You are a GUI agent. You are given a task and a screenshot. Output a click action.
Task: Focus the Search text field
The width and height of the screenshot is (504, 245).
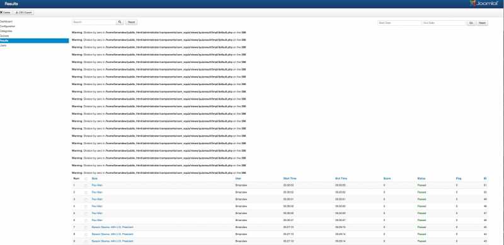point(94,22)
